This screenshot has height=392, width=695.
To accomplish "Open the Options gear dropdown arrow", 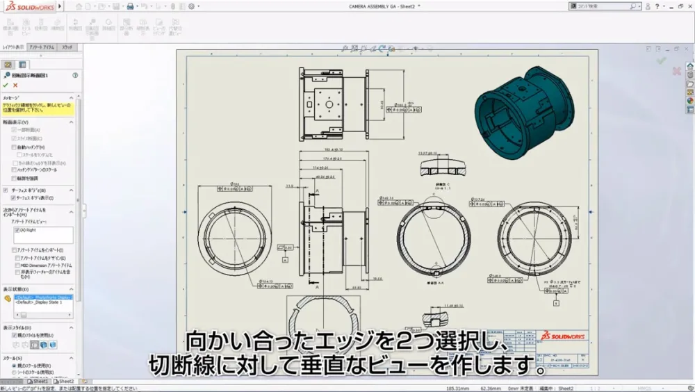I will tap(198, 6).
